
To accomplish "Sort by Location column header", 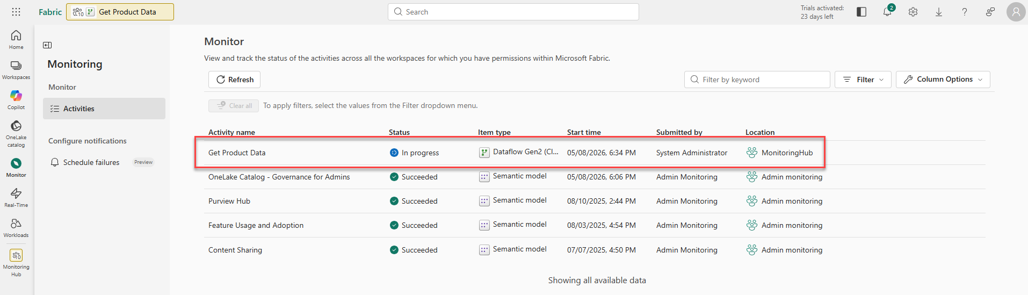I will [x=760, y=132].
